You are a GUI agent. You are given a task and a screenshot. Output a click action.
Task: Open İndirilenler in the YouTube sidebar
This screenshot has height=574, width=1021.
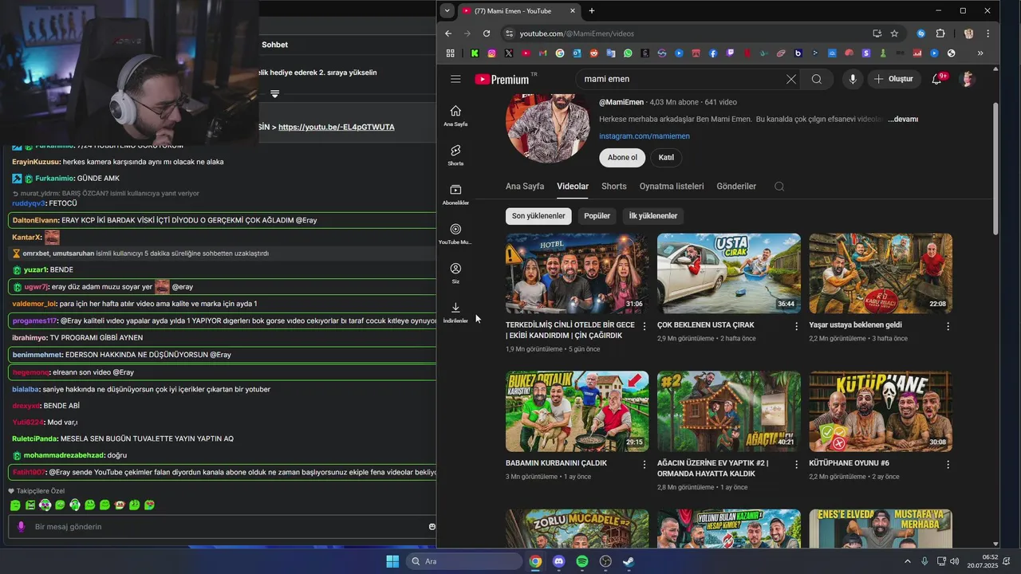pos(455,313)
